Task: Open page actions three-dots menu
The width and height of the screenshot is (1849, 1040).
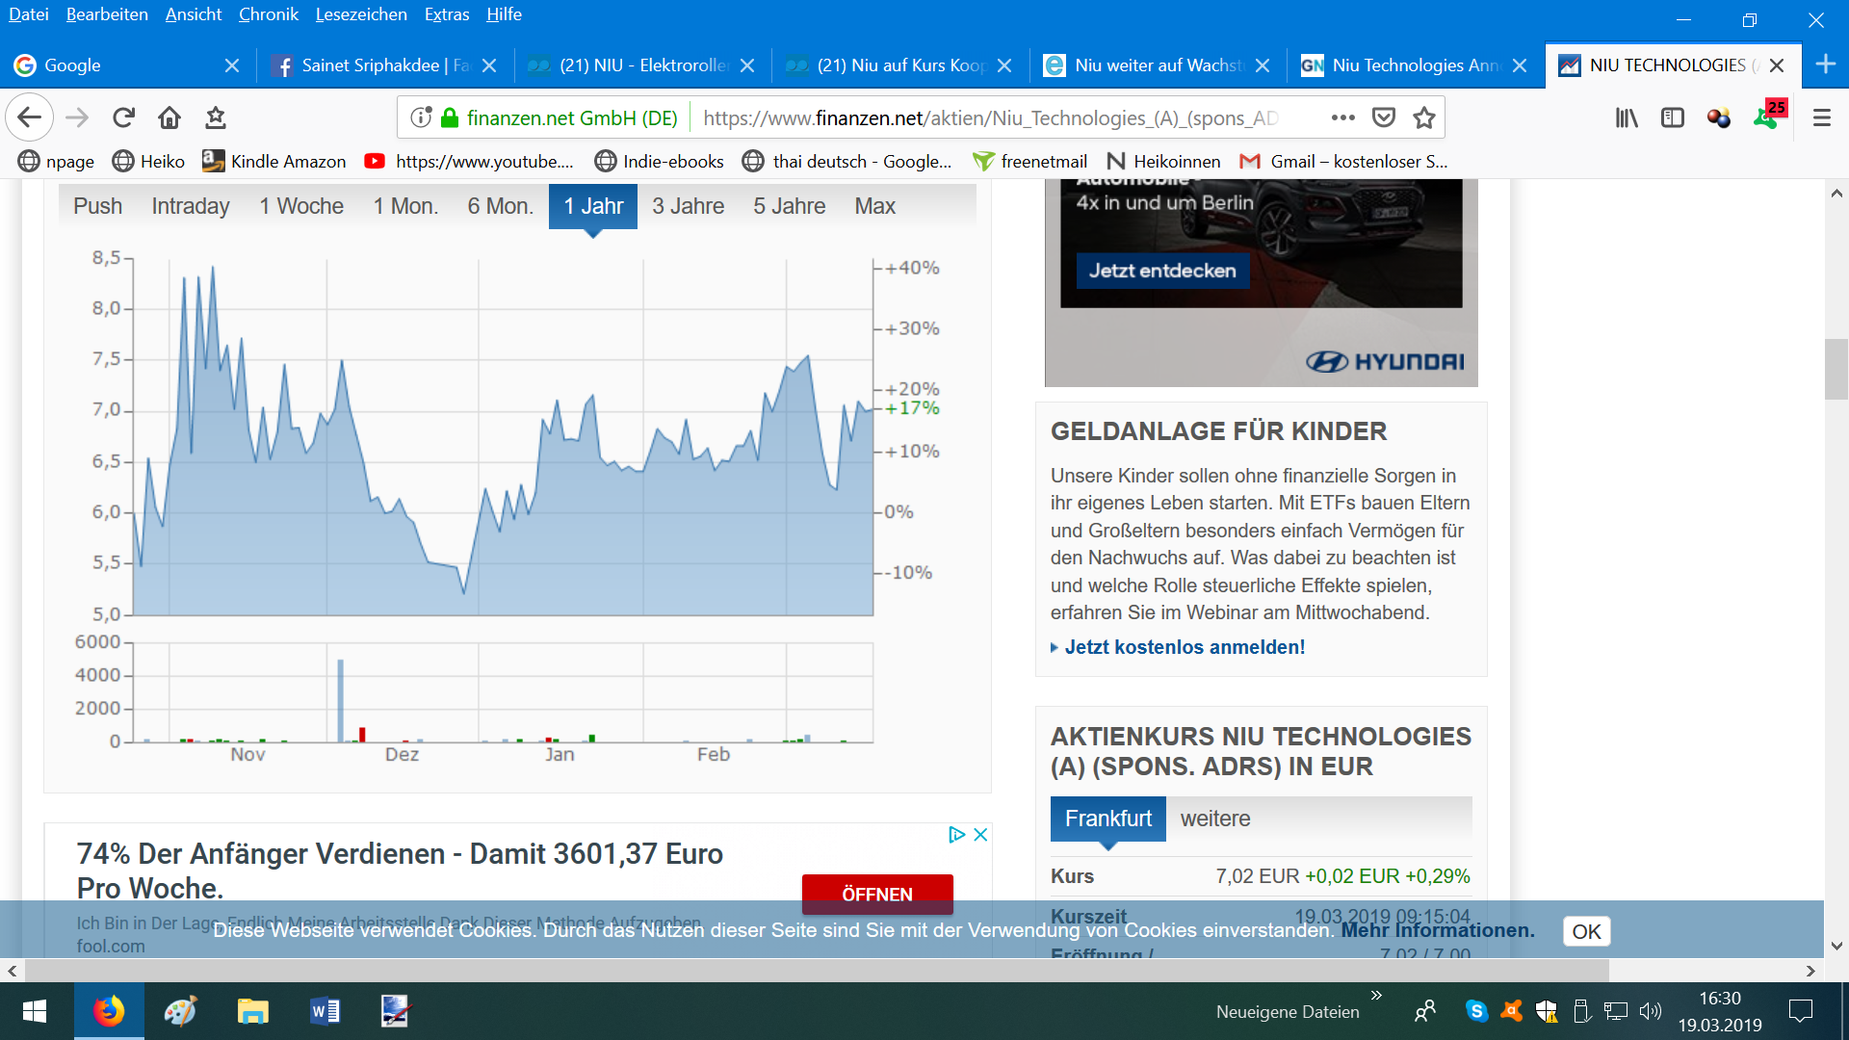Action: pyautogui.click(x=1342, y=117)
